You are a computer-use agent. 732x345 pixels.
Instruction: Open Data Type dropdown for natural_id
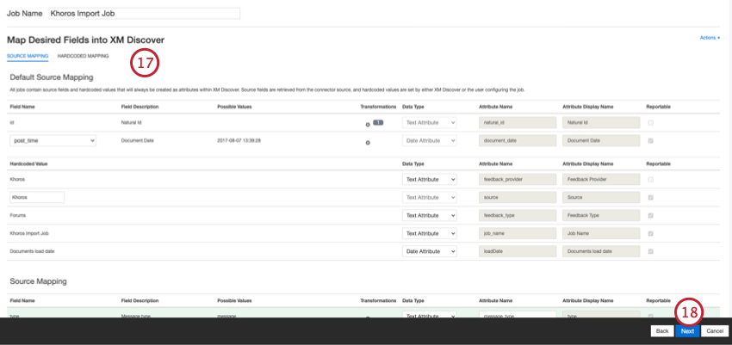430,123
